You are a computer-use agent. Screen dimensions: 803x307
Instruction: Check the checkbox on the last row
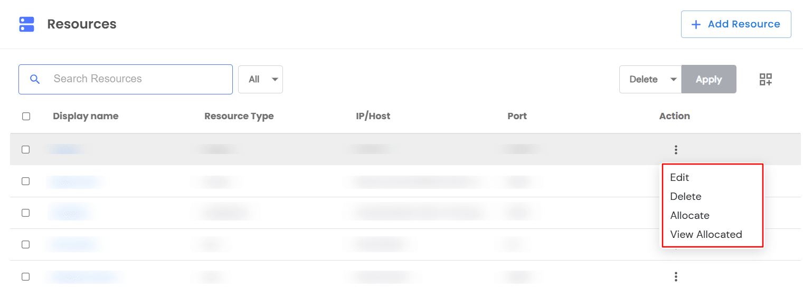tap(26, 276)
